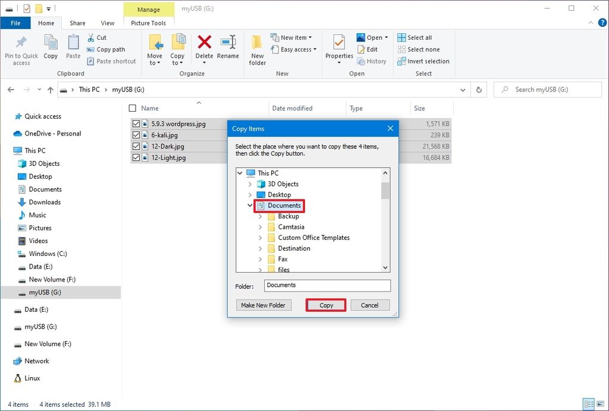Open the Share ribbon tab
This screenshot has height=411, width=609.
pyautogui.click(x=77, y=23)
